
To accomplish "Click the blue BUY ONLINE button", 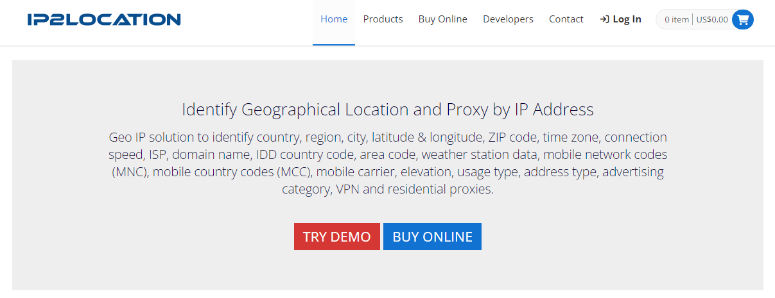I will tap(432, 236).
